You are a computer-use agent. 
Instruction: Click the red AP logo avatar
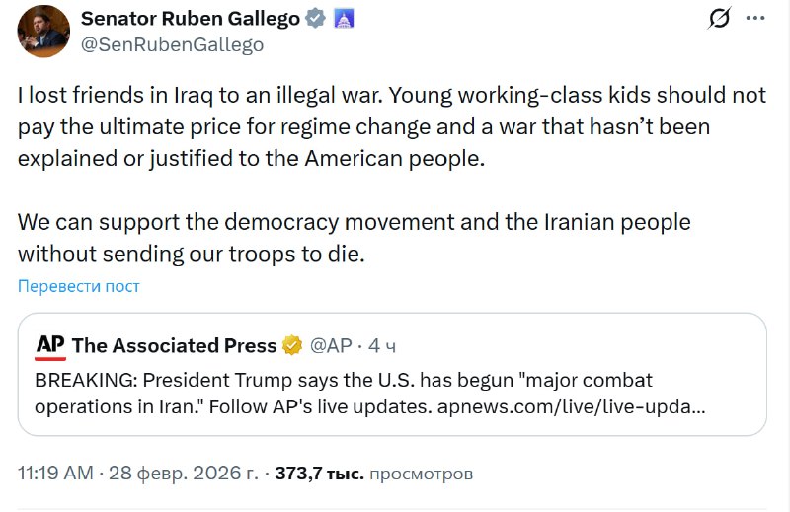50,345
